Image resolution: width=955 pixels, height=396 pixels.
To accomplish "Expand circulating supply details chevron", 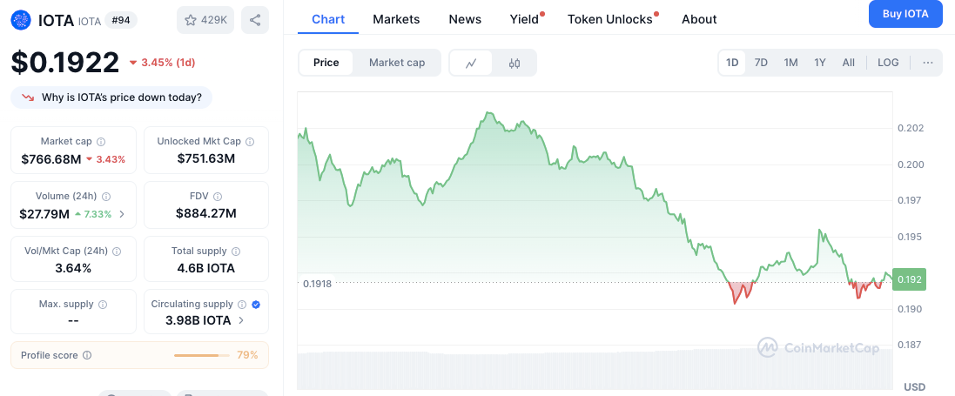I will click(241, 321).
